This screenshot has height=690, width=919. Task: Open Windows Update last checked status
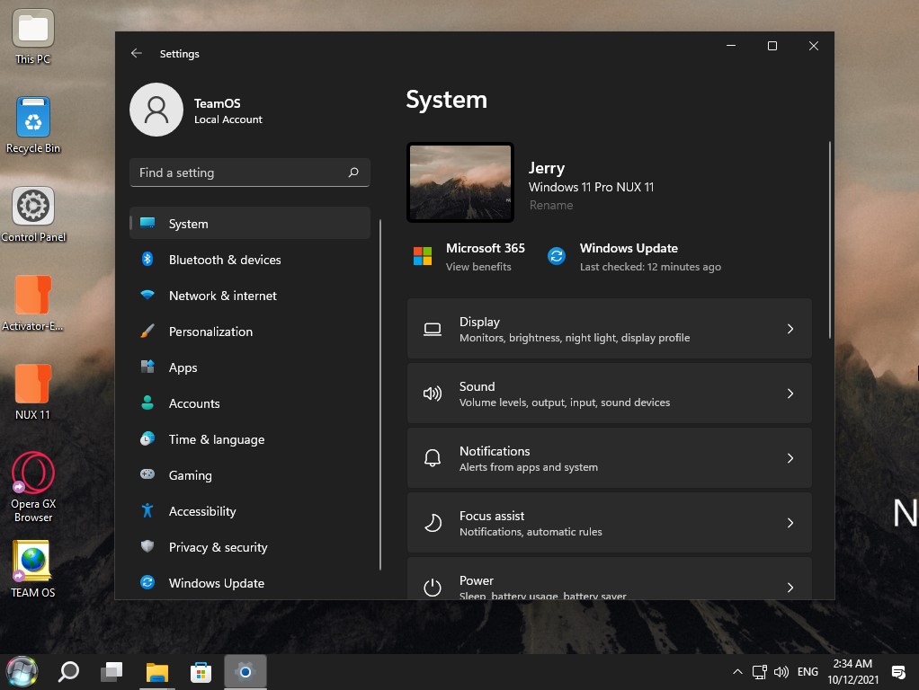click(x=650, y=267)
